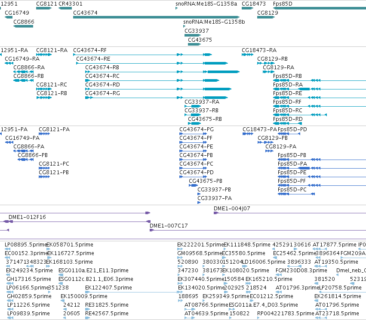Click the CG8121 gene label
366x320 pixels.
46,4
